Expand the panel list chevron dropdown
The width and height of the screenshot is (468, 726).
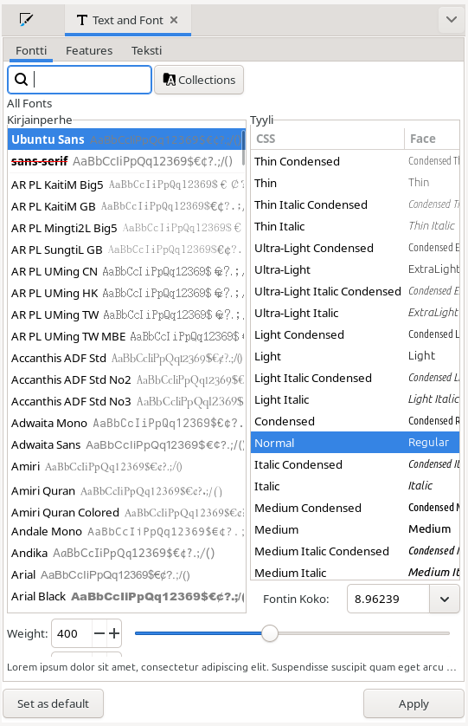click(452, 19)
